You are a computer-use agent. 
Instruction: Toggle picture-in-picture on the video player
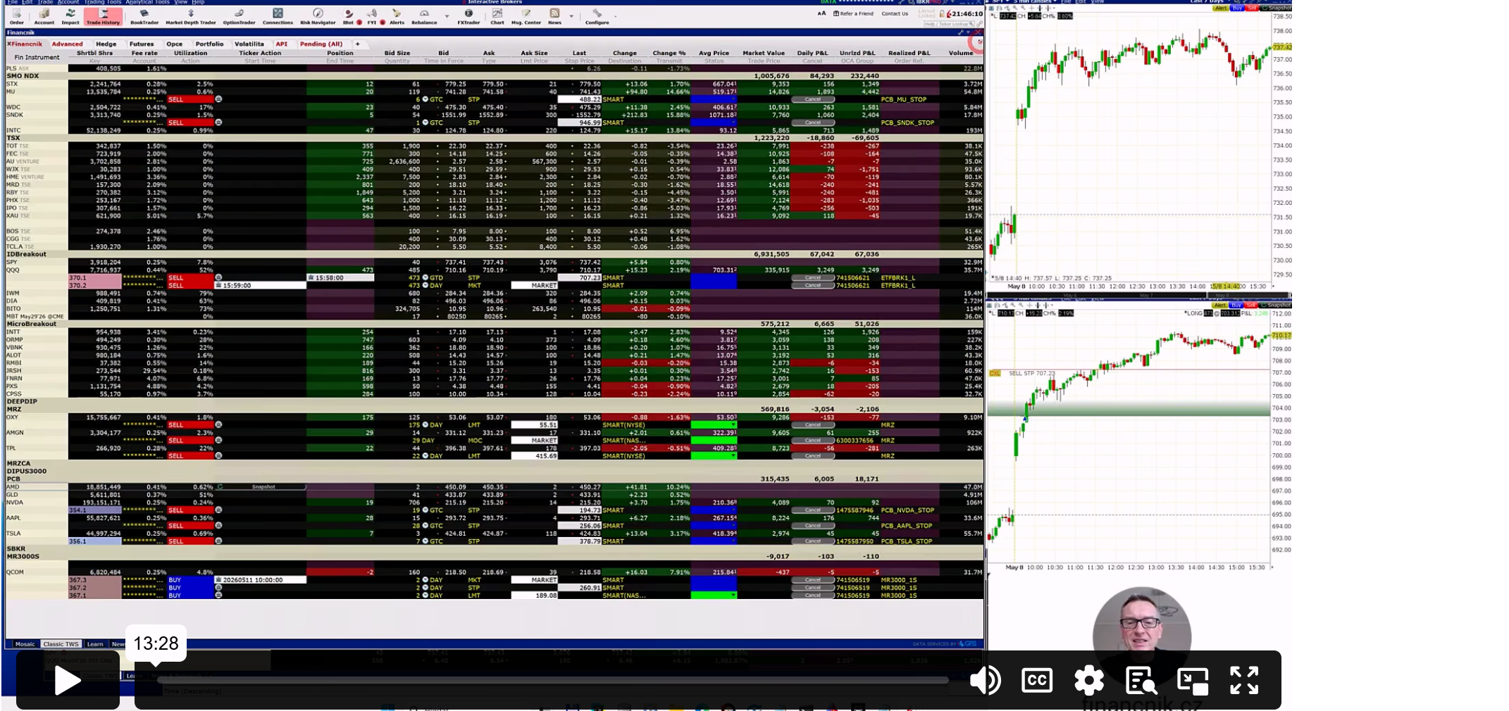[x=1193, y=680]
